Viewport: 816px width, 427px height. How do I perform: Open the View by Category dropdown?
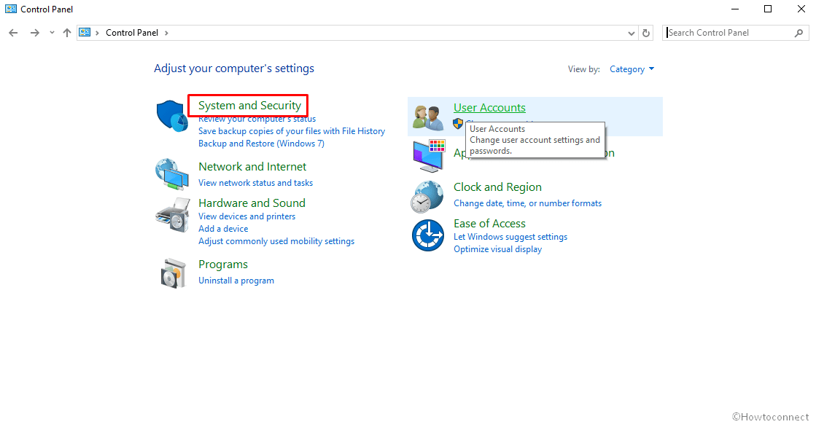tap(632, 69)
